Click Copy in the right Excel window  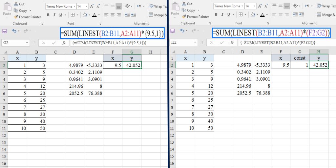coord(188,10)
